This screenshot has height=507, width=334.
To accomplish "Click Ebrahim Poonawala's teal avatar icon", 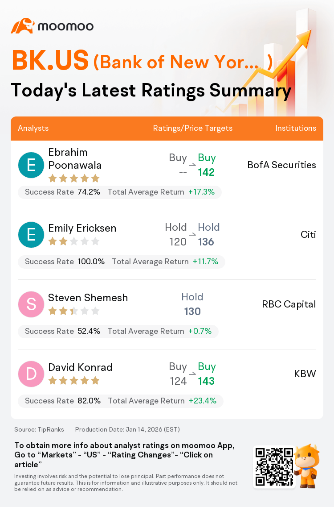I will click(x=31, y=165).
